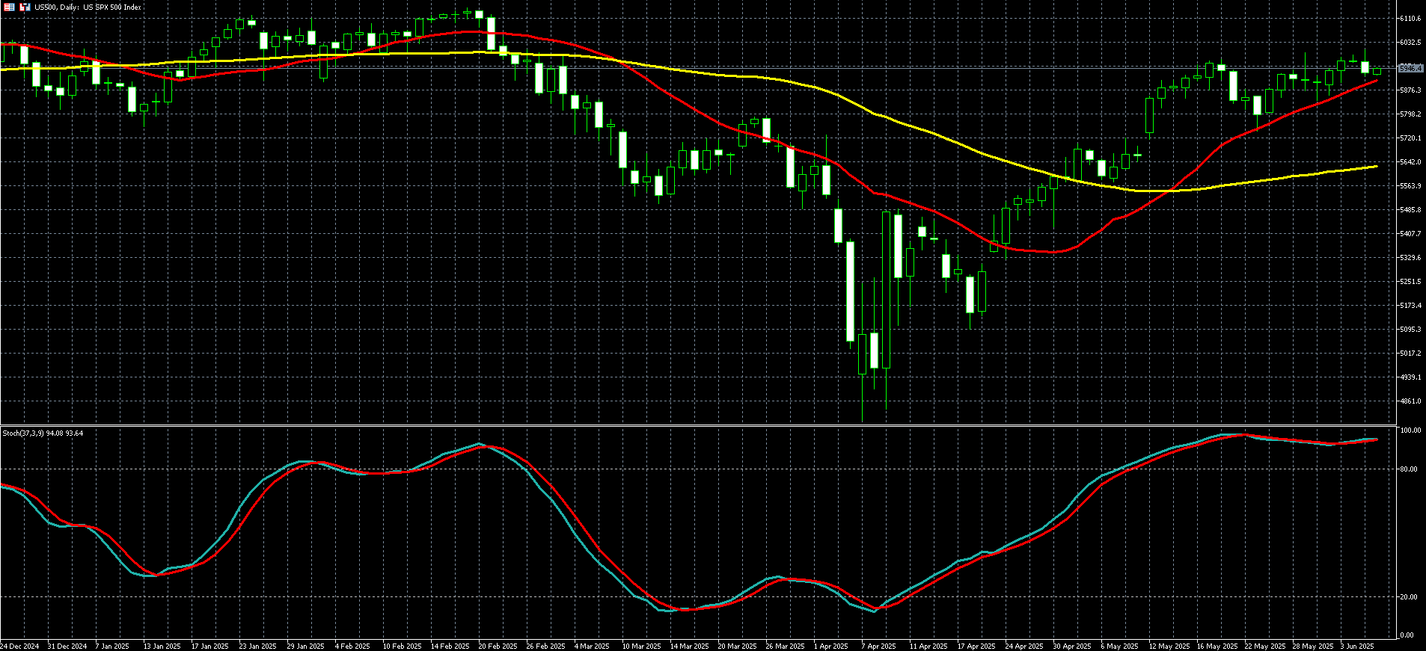Image resolution: width=1426 pixels, height=651 pixels.
Task: Select the 'US500, Daily: US SPX 500 Index' chart title
Action: tap(88, 7)
